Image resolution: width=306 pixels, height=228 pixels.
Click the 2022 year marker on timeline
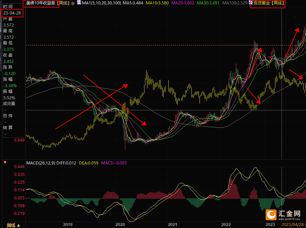pyautogui.click(x=226, y=224)
